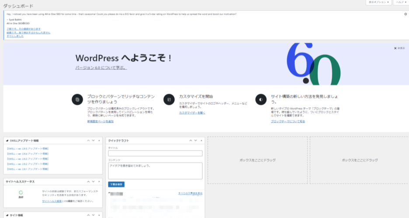
Task: Click the SWELLアップデート情報 widget title
Action: [x=24, y=140]
